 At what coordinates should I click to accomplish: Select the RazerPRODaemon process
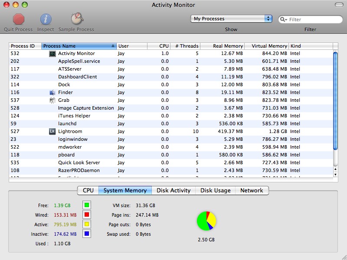(x=171, y=170)
